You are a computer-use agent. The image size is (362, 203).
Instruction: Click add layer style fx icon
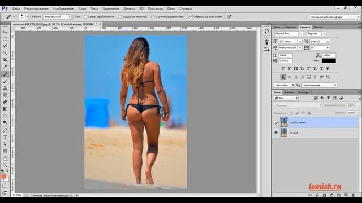(317, 195)
